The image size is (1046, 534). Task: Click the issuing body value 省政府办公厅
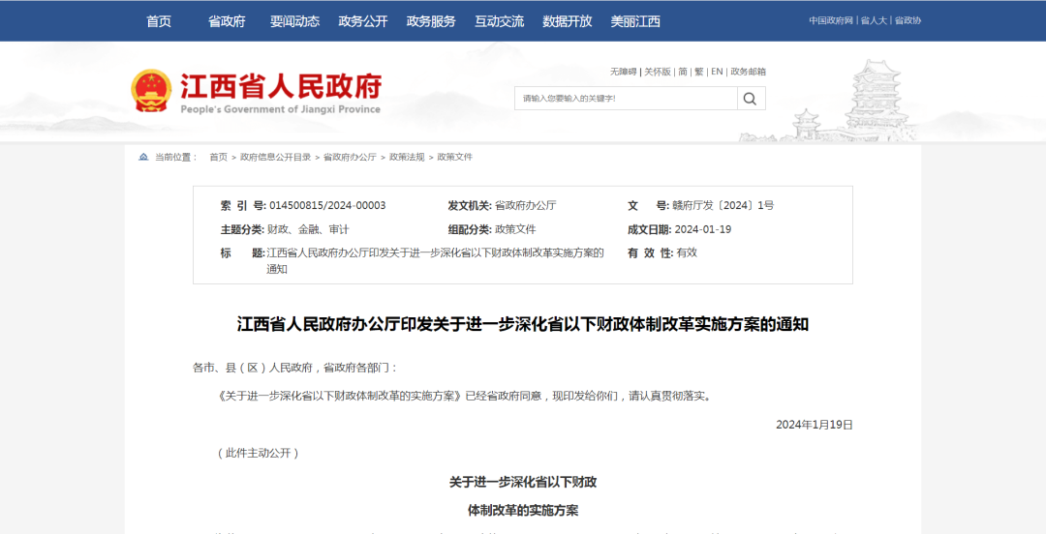pos(526,205)
